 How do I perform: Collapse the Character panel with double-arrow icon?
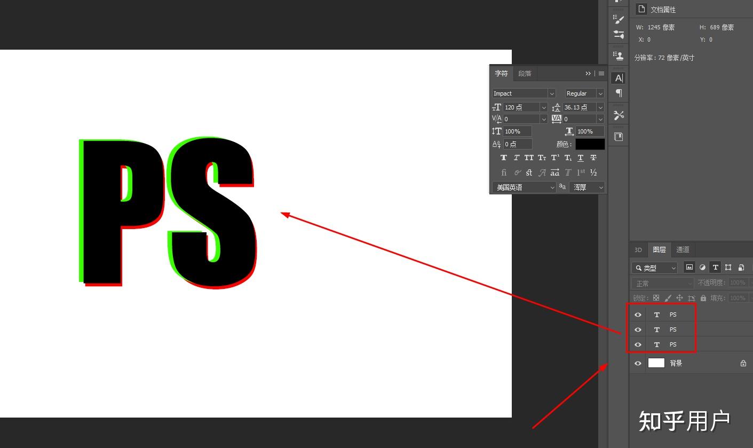coord(588,74)
